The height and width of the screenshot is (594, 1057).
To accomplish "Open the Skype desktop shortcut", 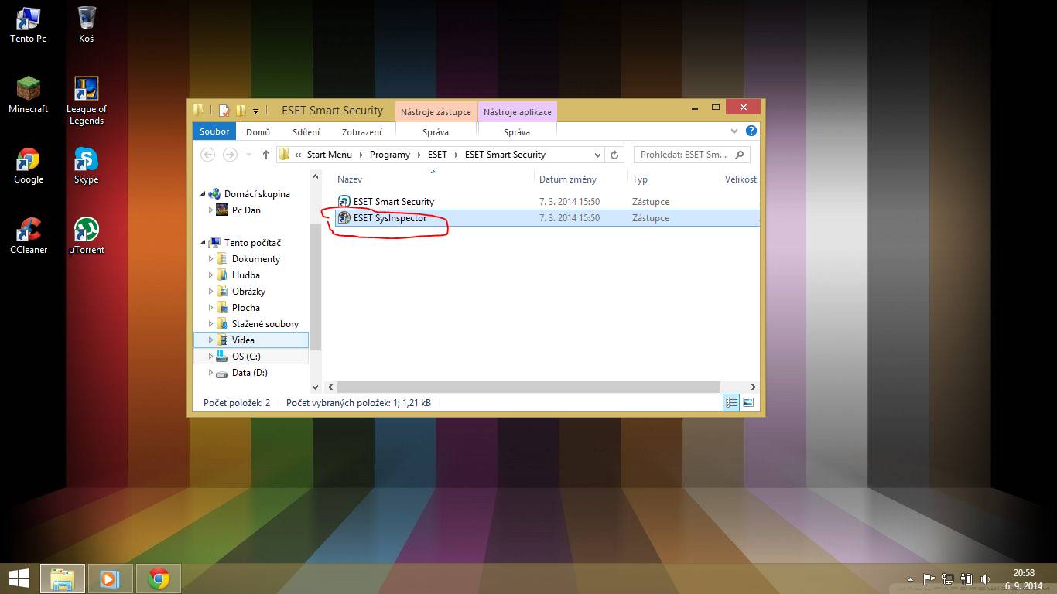I will click(x=86, y=166).
